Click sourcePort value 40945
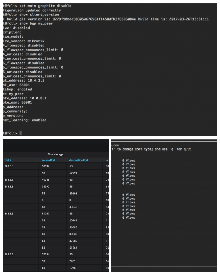The image size is (220, 275). [x=46, y=179]
